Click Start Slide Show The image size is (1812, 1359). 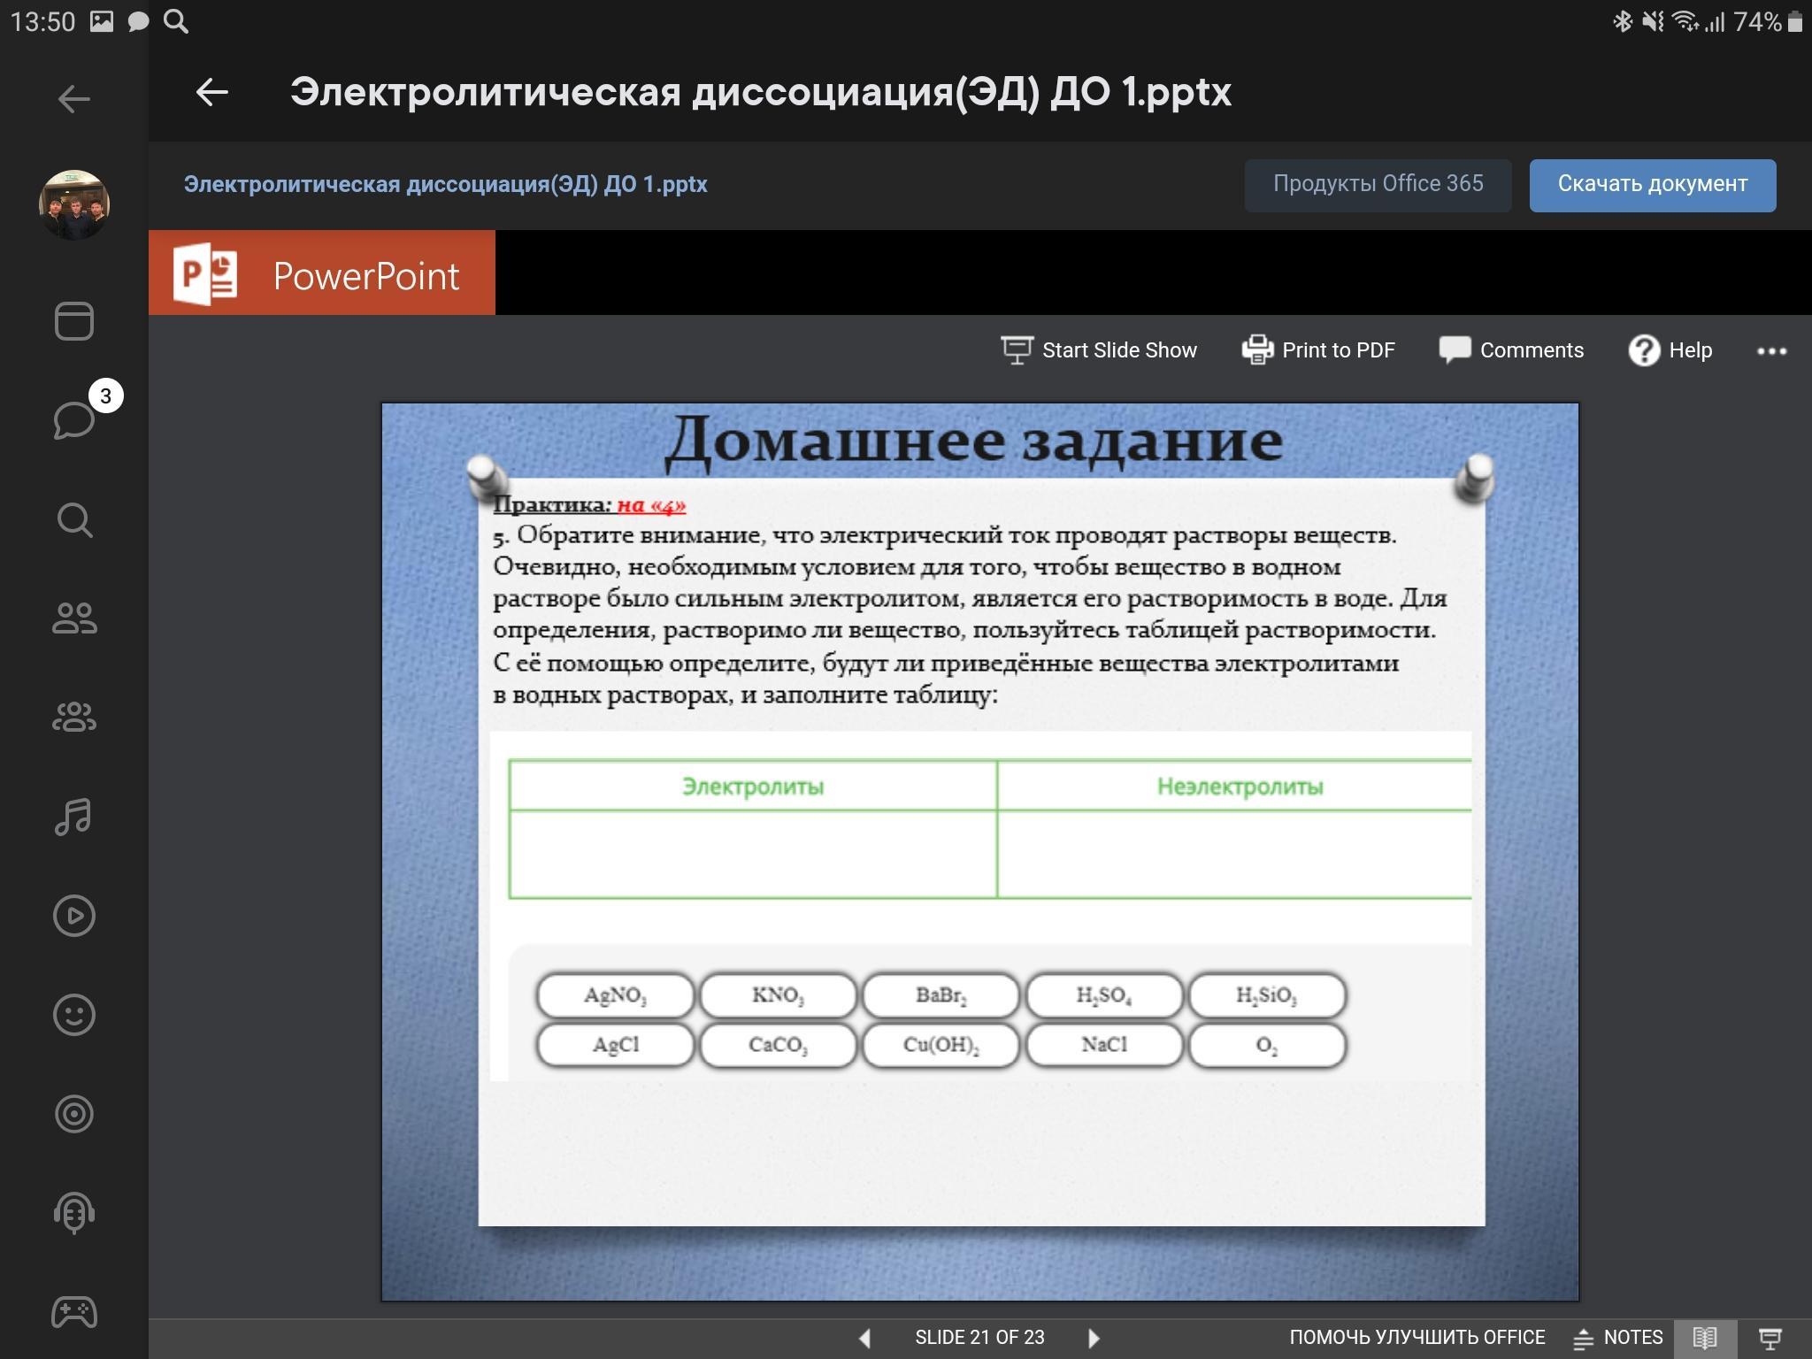point(1099,350)
